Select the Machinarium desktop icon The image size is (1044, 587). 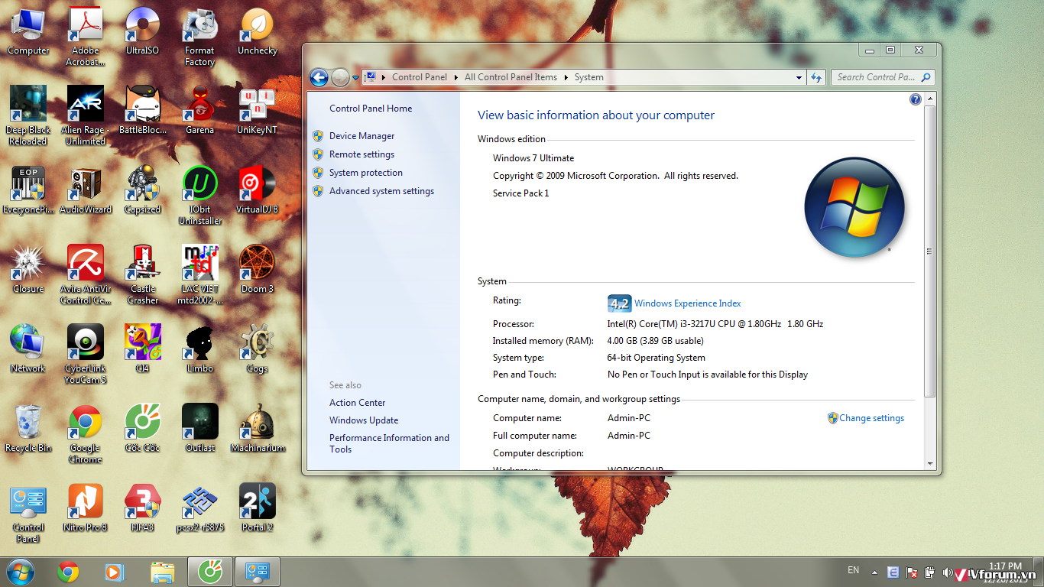click(x=258, y=428)
